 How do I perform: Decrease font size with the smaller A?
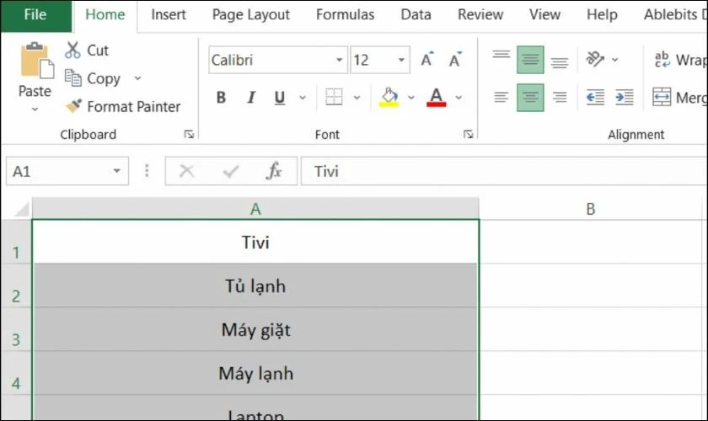(x=455, y=60)
